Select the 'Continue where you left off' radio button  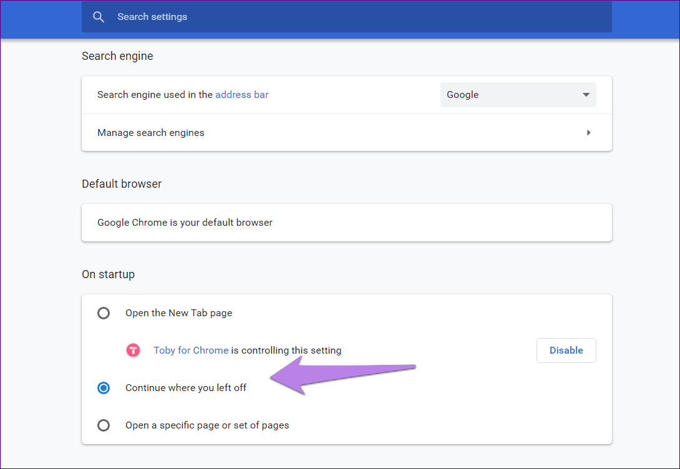point(104,387)
